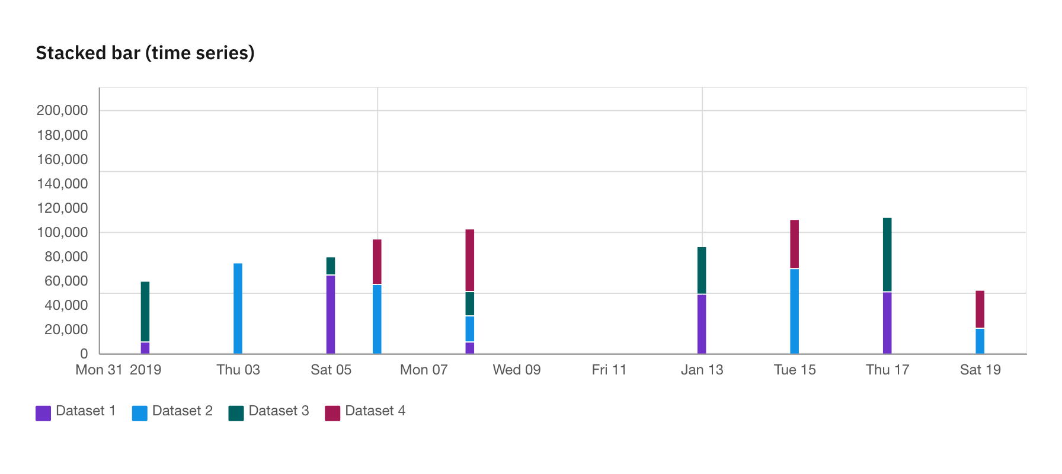
Task: Click the purple Dataset 1 legend swatch
Action: [43, 413]
